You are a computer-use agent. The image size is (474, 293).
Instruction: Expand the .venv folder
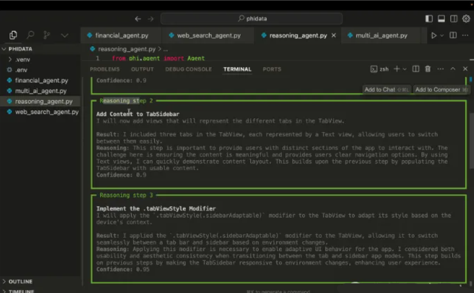coord(41,59)
